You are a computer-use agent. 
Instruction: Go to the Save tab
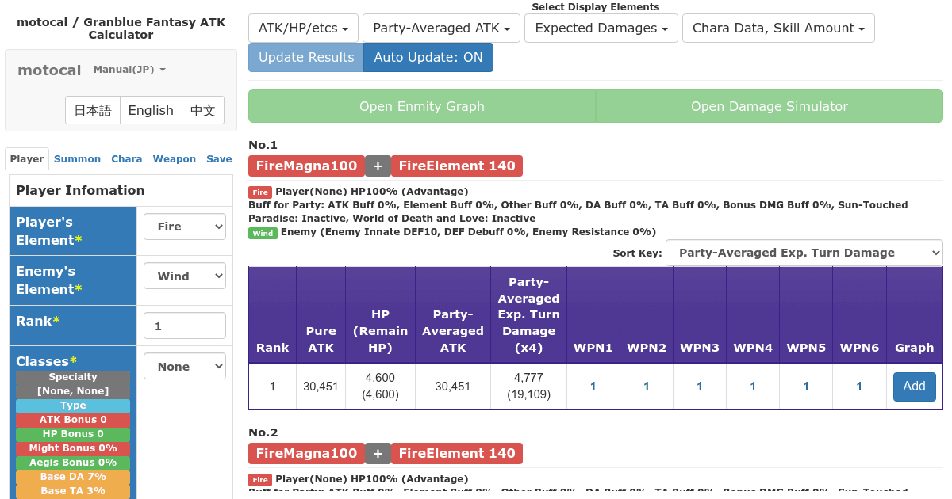pyautogui.click(x=219, y=158)
